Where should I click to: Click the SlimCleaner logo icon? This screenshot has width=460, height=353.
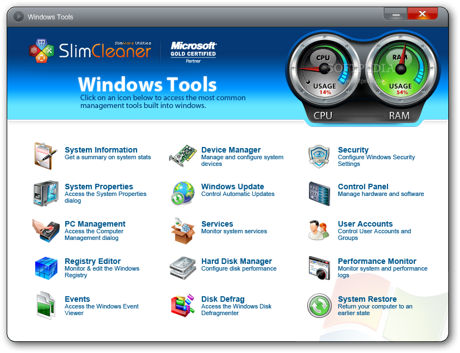[x=41, y=51]
